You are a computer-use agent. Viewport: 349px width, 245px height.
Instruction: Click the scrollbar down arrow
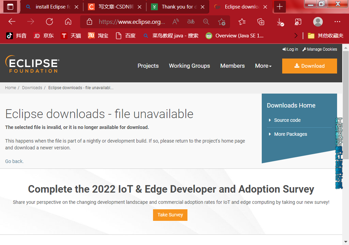[346, 242]
